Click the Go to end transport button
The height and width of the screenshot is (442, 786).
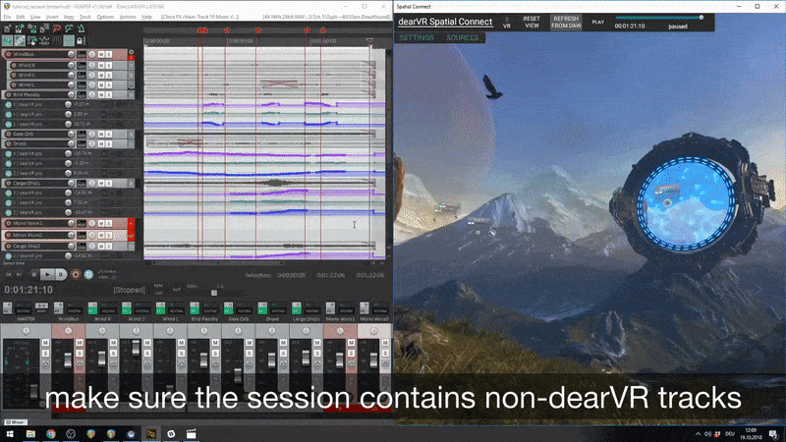pyautogui.click(x=19, y=275)
